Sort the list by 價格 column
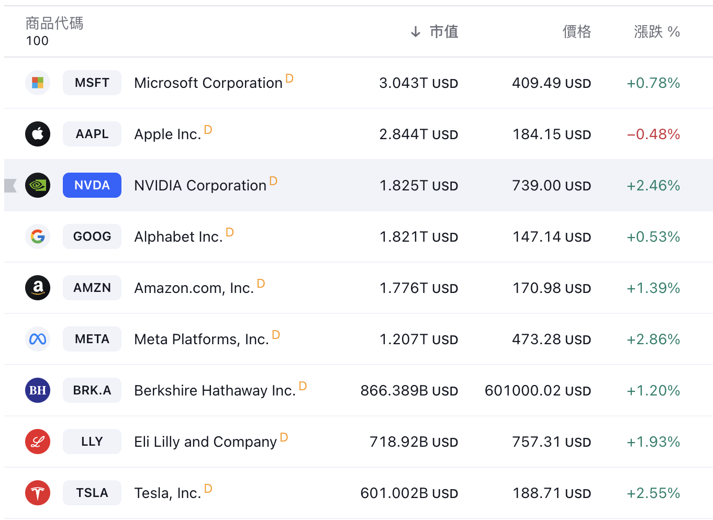Image resolution: width=713 pixels, height=520 pixels. pos(576,32)
